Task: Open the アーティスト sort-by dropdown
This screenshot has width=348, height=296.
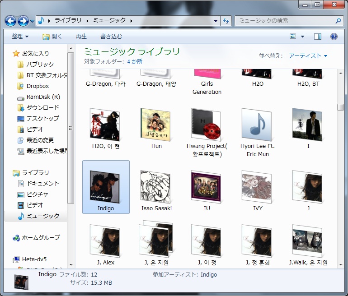Action: click(308, 56)
